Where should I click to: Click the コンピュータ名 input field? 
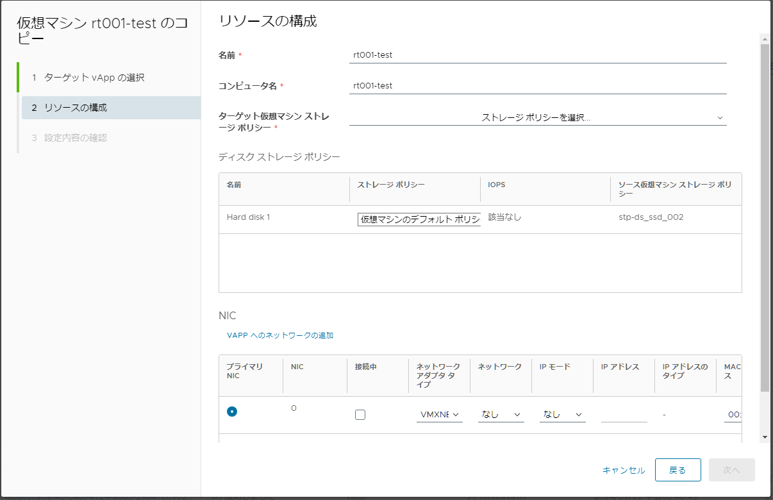coord(538,86)
